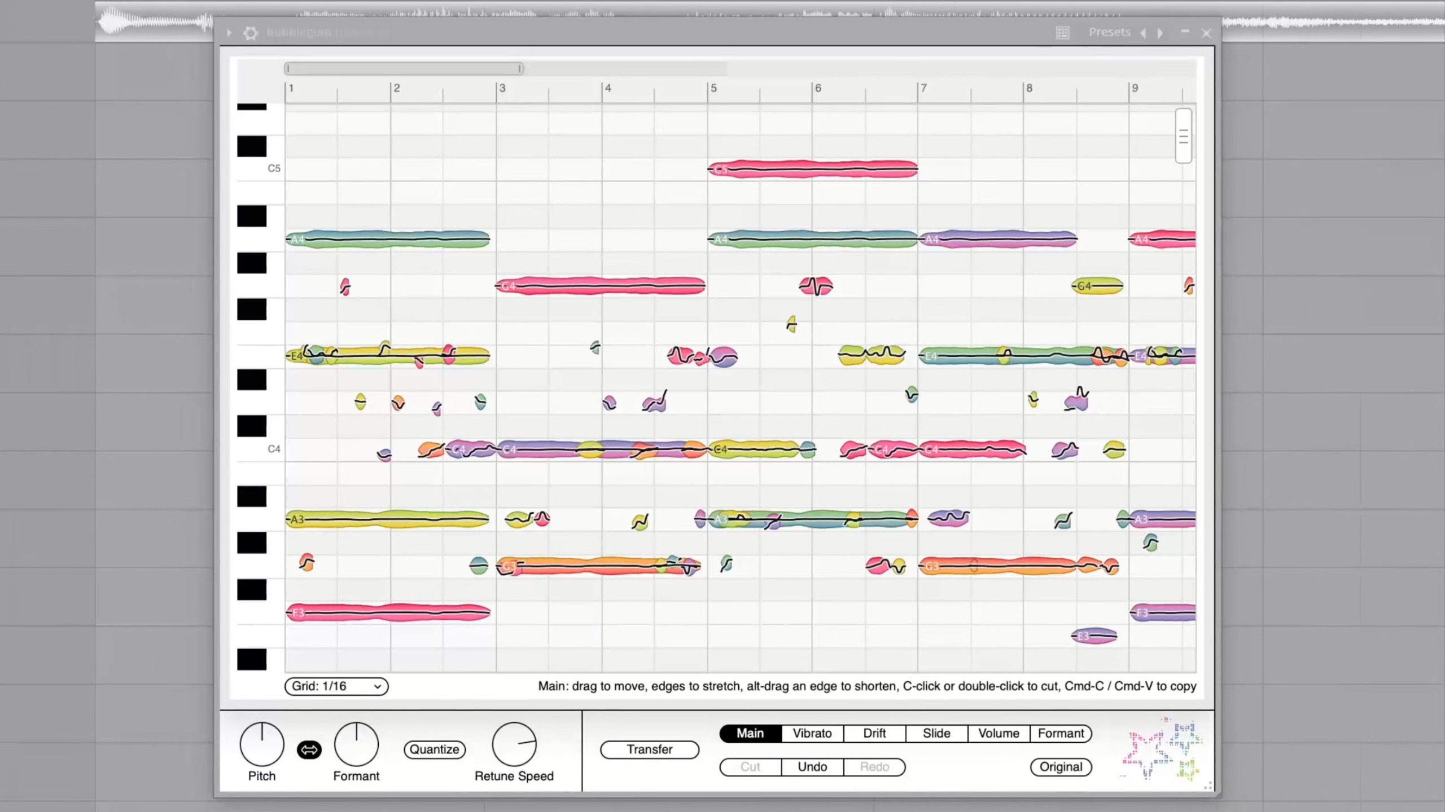Open the grid icon left of Presets
This screenshot has height=812, width=1445.
[x=1062, y=33]
